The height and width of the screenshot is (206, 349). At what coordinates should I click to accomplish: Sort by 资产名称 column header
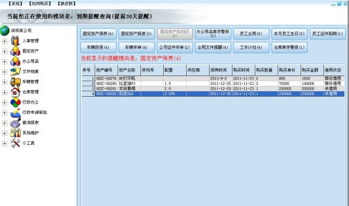coord(129,70)
